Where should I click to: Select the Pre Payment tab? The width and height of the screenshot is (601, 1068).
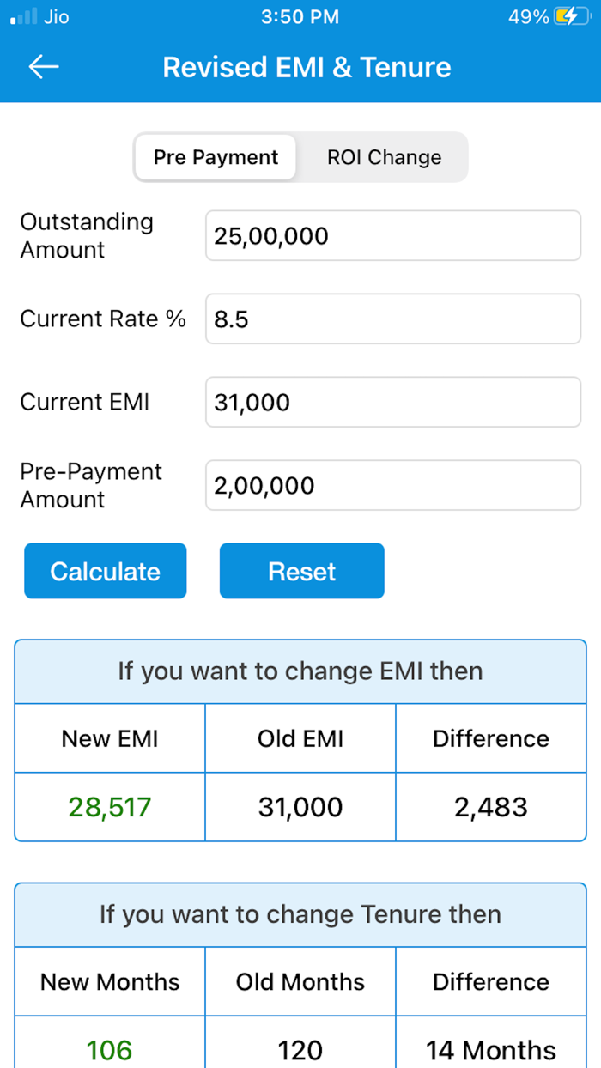[x=215, y=157]
